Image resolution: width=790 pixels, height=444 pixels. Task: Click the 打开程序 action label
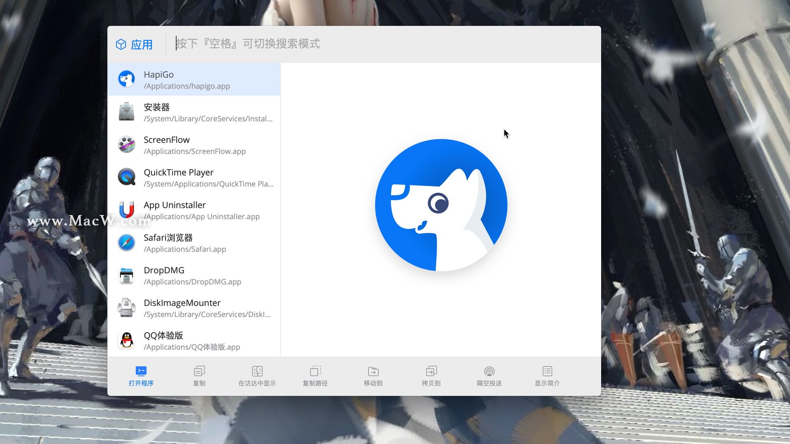141,383
